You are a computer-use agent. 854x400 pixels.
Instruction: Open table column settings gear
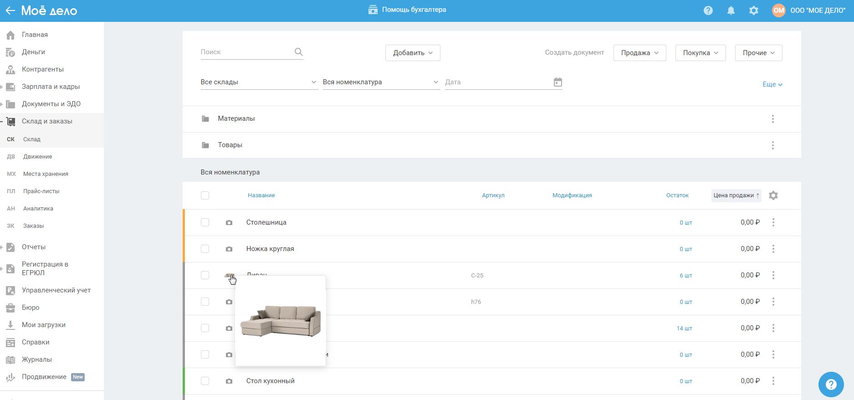(x=773, y=195)
